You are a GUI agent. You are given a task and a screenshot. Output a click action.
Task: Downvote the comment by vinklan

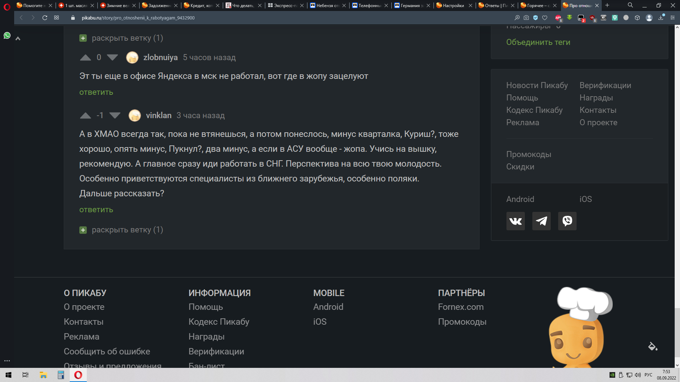[115, 115]
